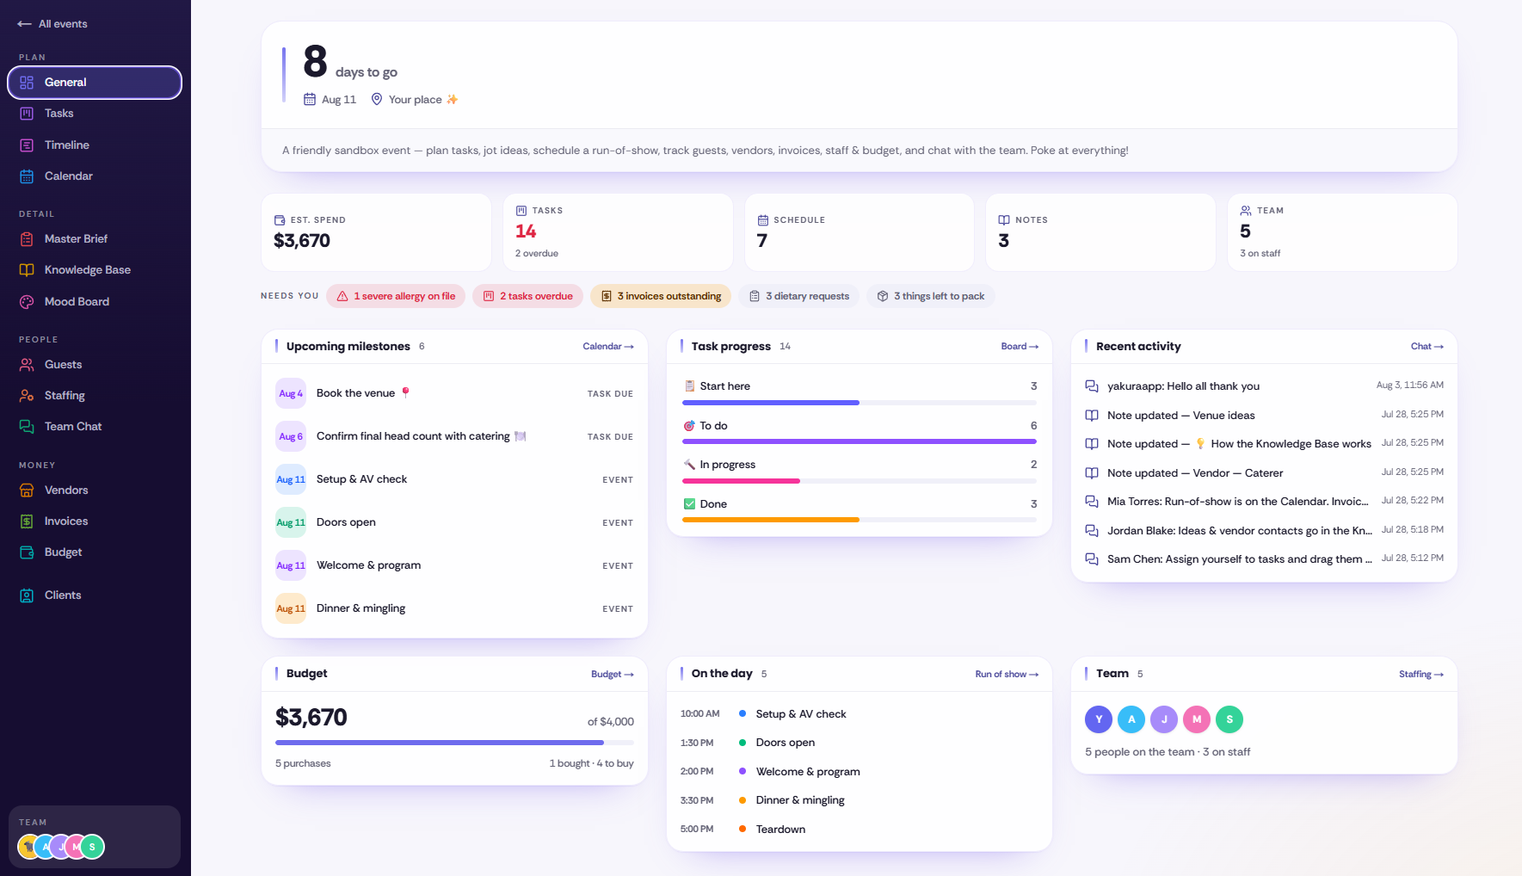Open Master Brief via its sidebar icon

(x=27, y=239)
